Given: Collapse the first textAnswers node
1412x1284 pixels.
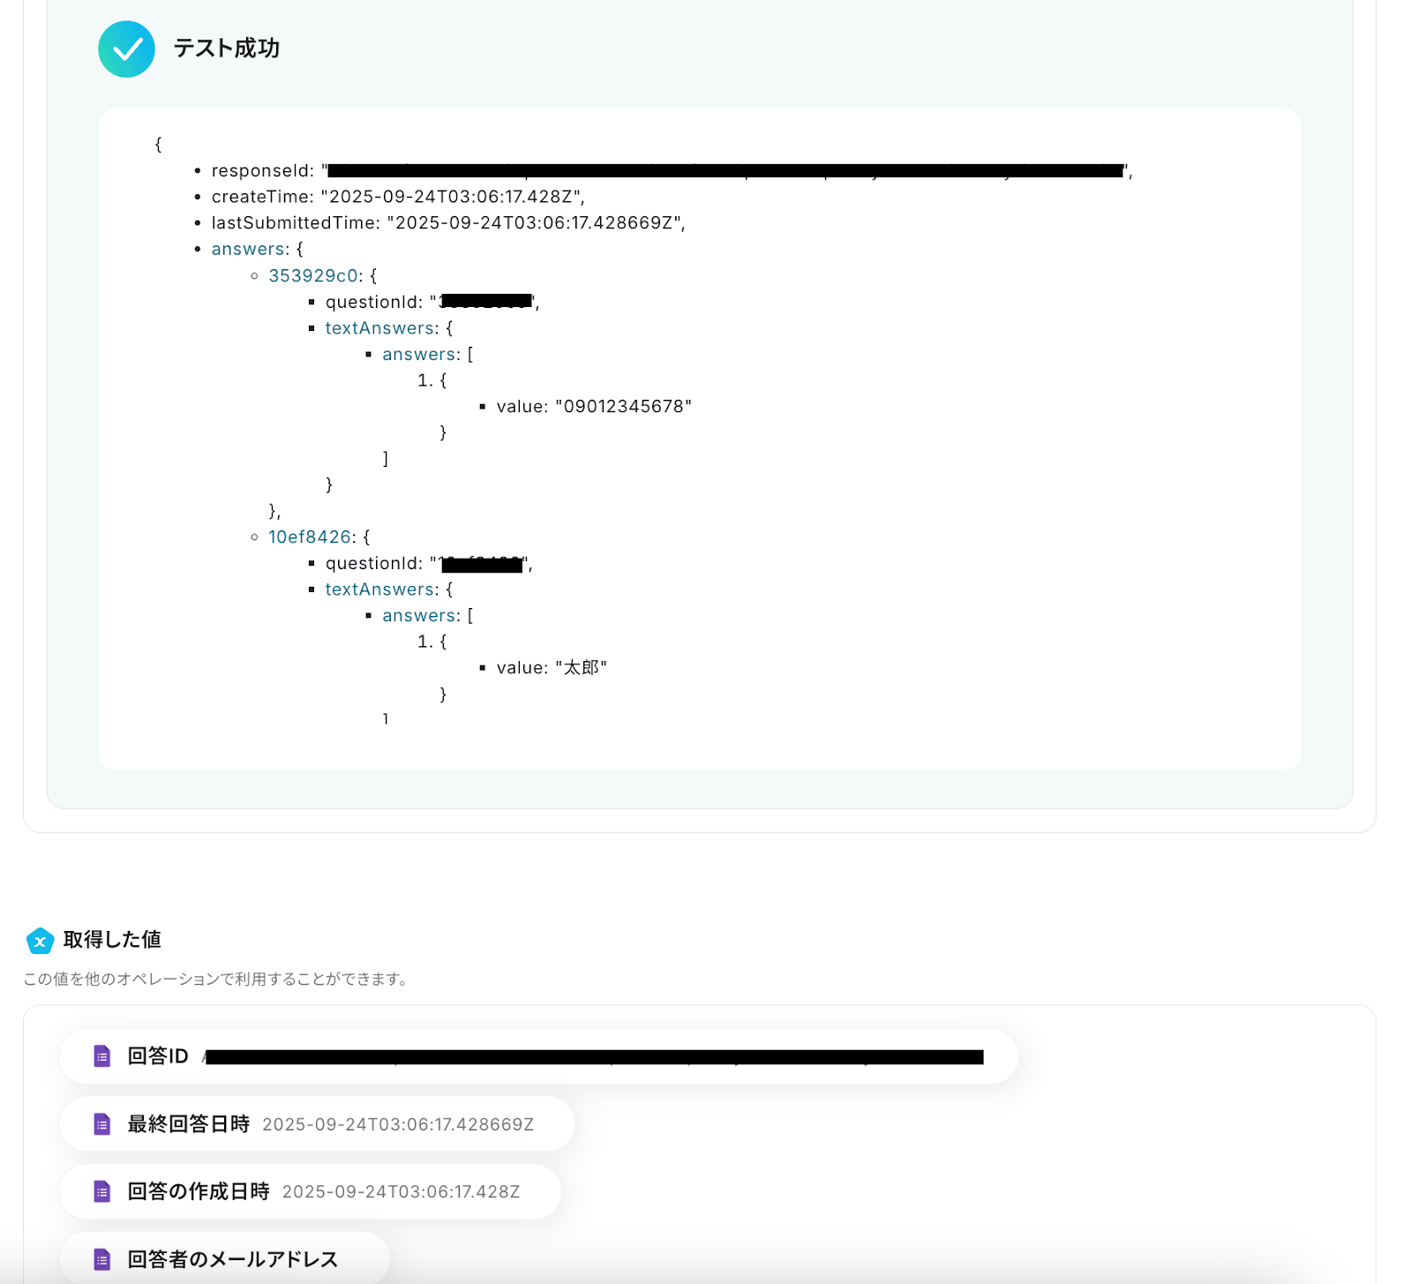Looking at the screenshot, I should 379,328.
